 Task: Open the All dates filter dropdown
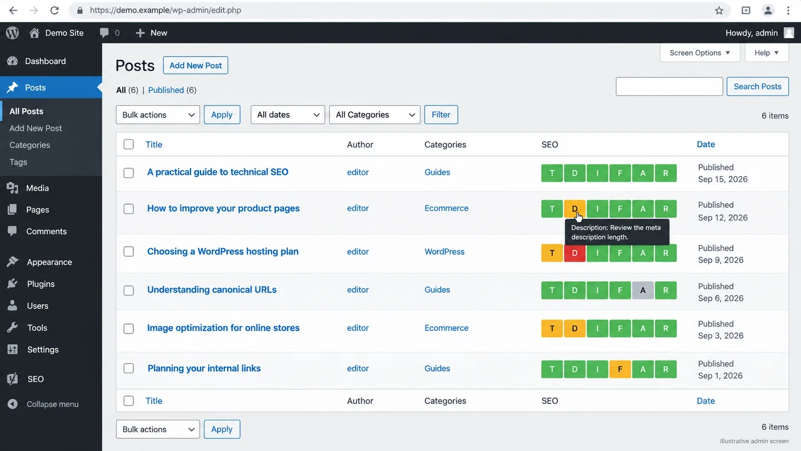click(x=287, y=115)
